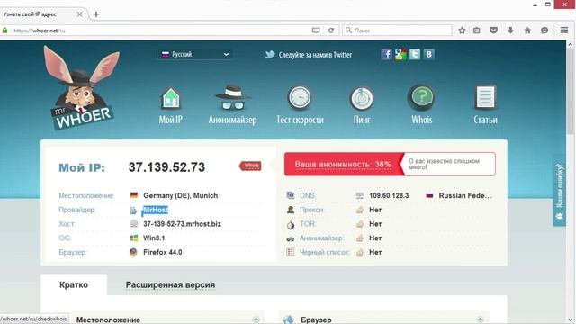Bookmark the page with the star icon
576x324 pixels.
click(x=462, y=31)
